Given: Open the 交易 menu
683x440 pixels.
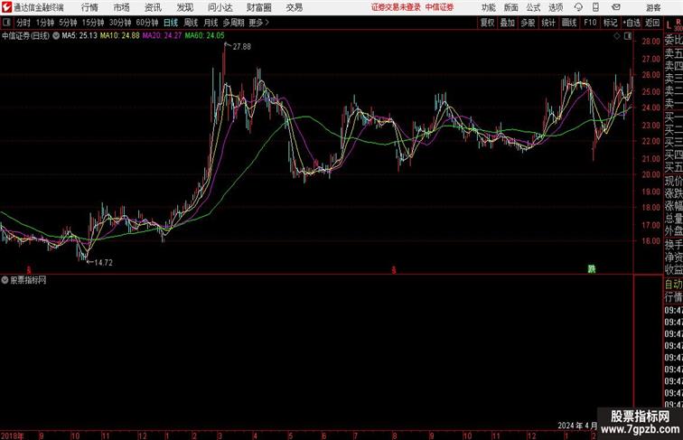Looking at the screenshot, I should tap(295, 7).
